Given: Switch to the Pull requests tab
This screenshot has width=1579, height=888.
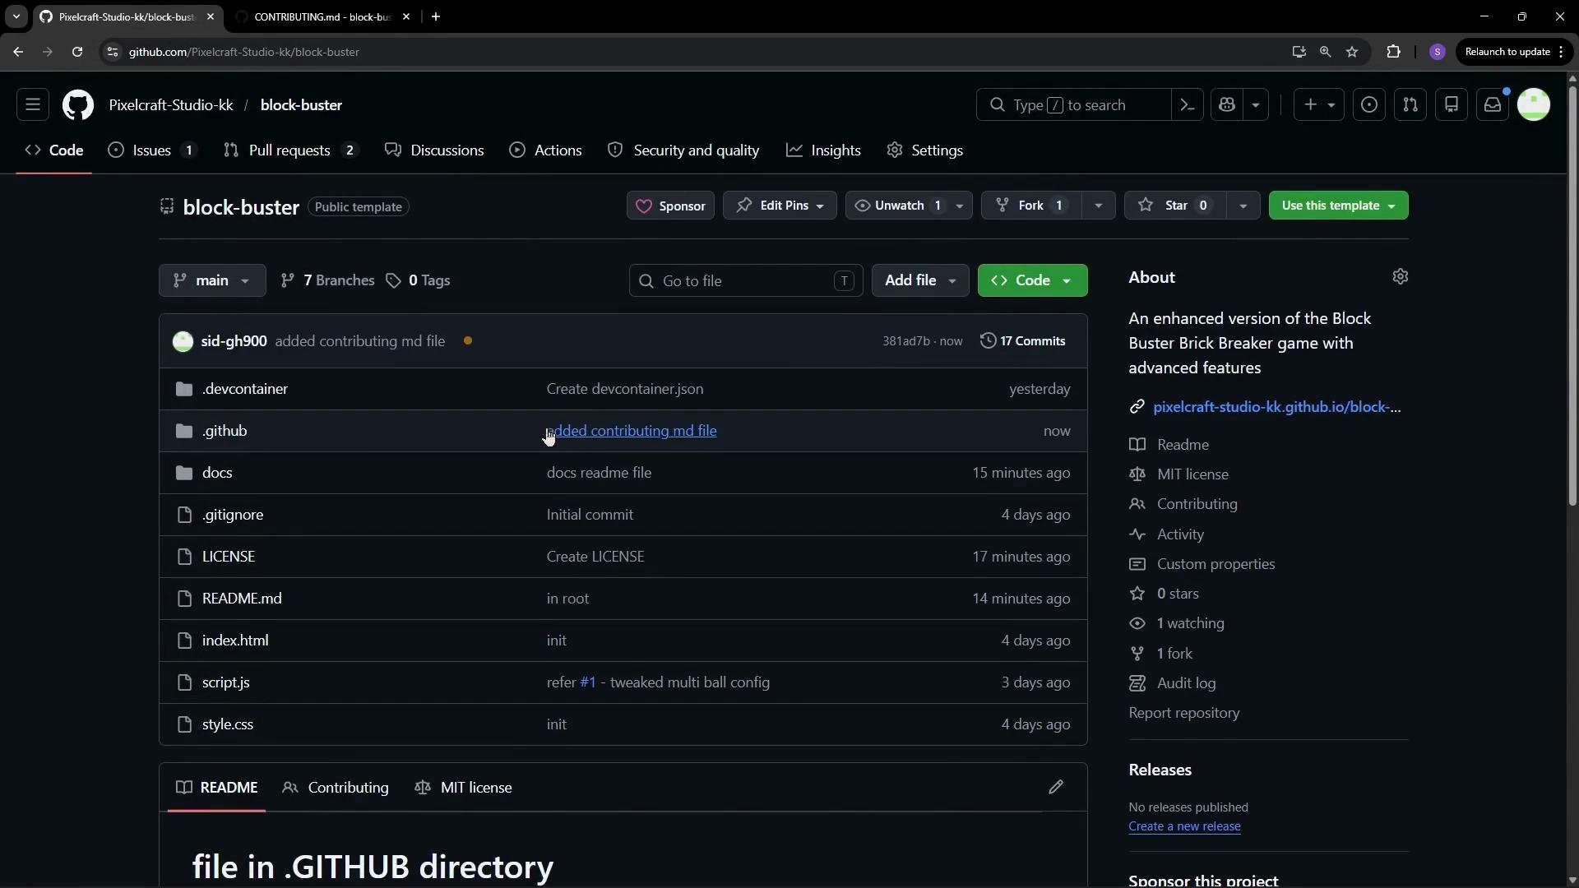Looking at the screenshot, I should click(291, 150).
